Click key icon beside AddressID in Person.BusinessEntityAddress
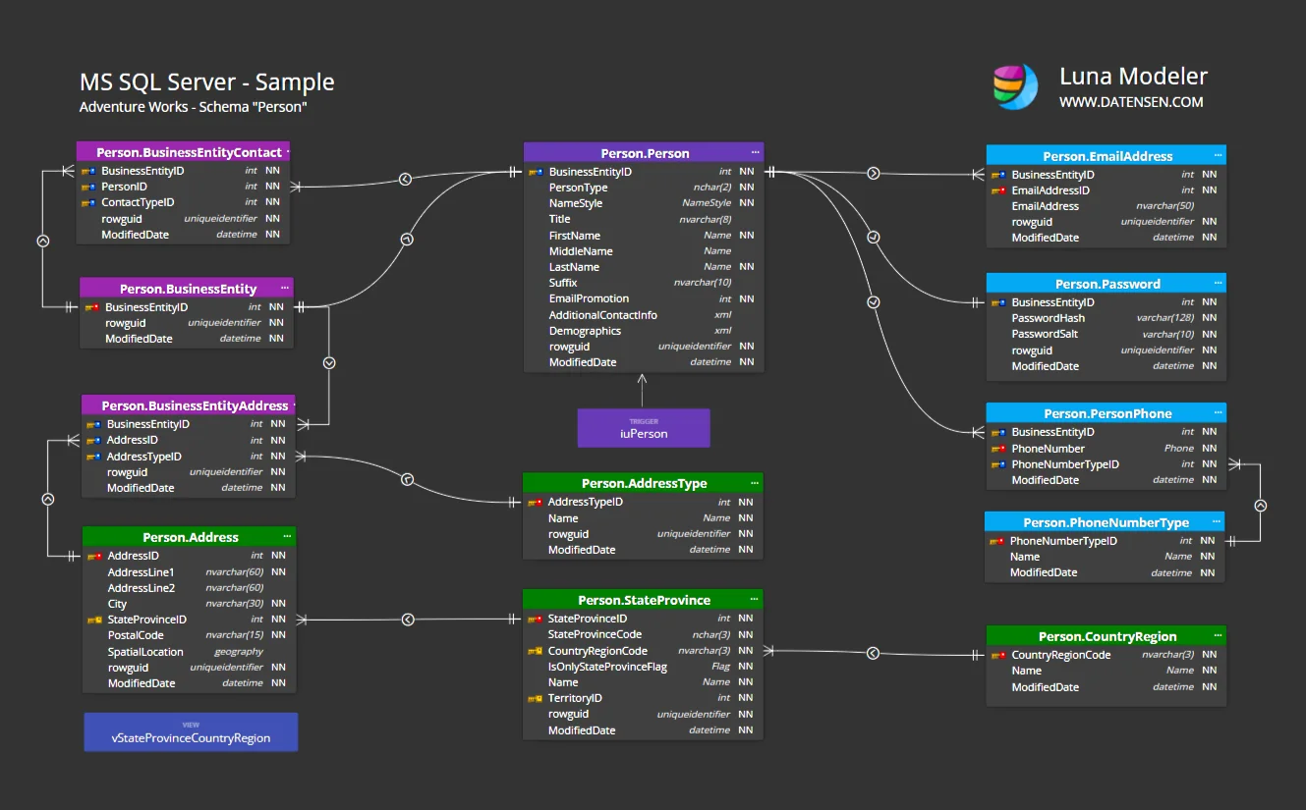 93,441
